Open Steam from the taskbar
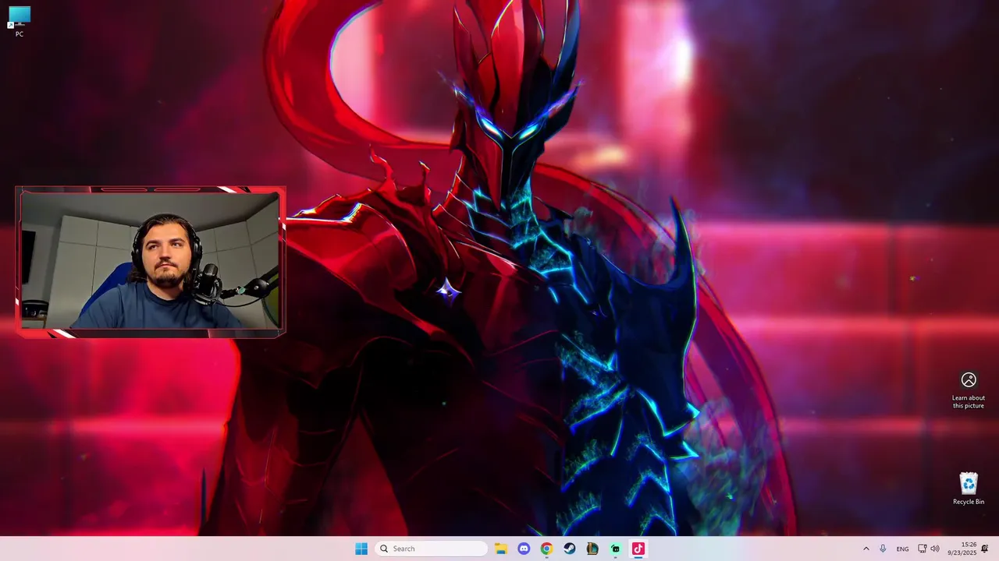 [x=570, y=549]
